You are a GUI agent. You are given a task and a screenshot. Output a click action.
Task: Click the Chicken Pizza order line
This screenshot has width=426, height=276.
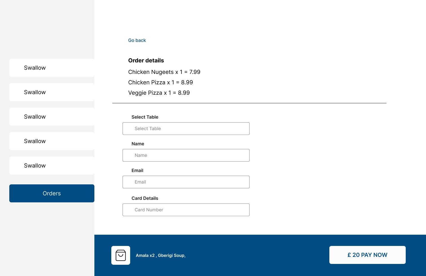click(x=160, y=82)
